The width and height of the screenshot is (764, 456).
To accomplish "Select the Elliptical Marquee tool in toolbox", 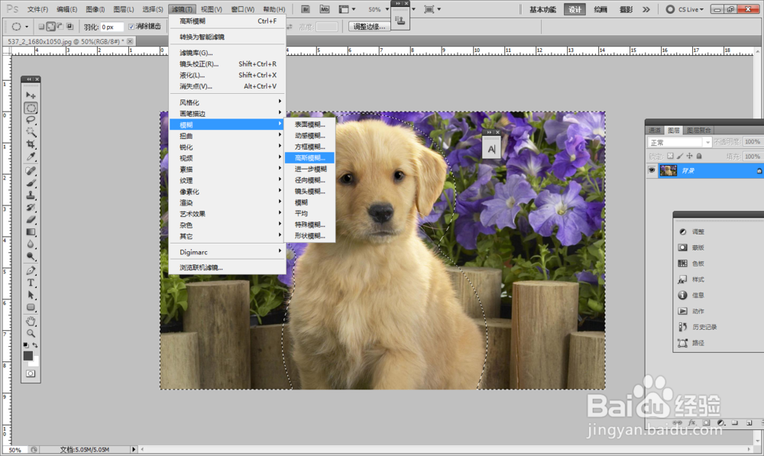I will [x=31, y=108].
